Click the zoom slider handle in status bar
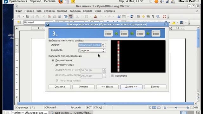203x114 pixels. coord(176,108)
